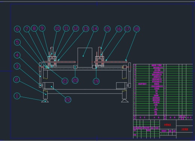
Task: Click the red text in the title block's bottom-right cell
Action: [185, 129]
